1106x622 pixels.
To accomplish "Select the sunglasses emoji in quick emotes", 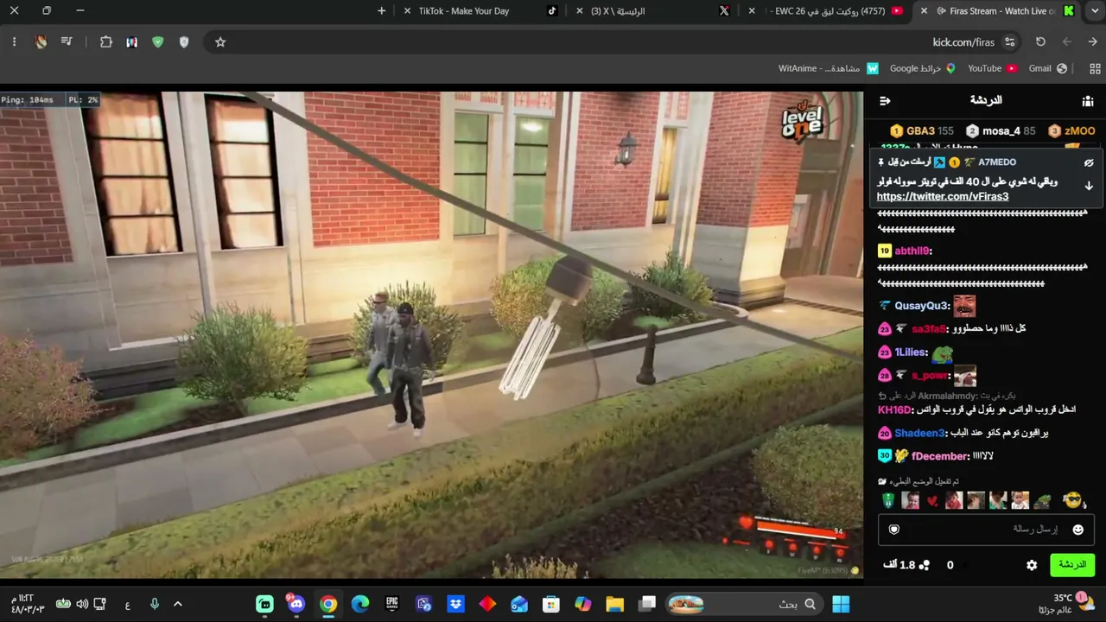I will [1072, 500].
